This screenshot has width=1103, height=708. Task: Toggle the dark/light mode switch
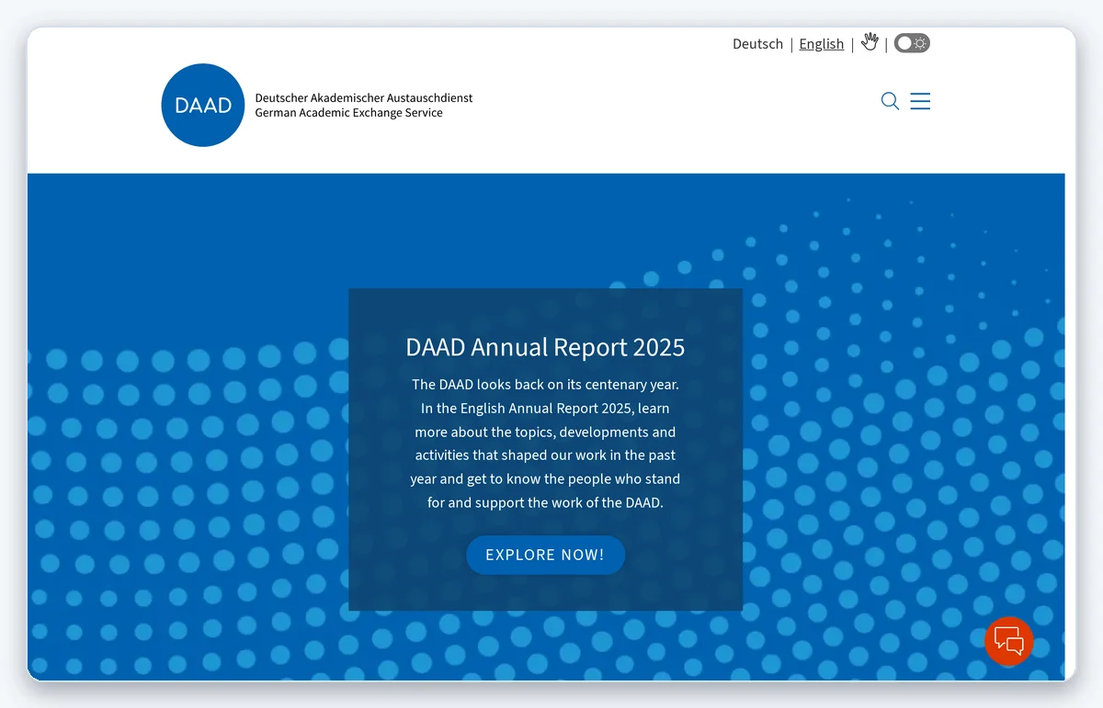coord(912,43)
